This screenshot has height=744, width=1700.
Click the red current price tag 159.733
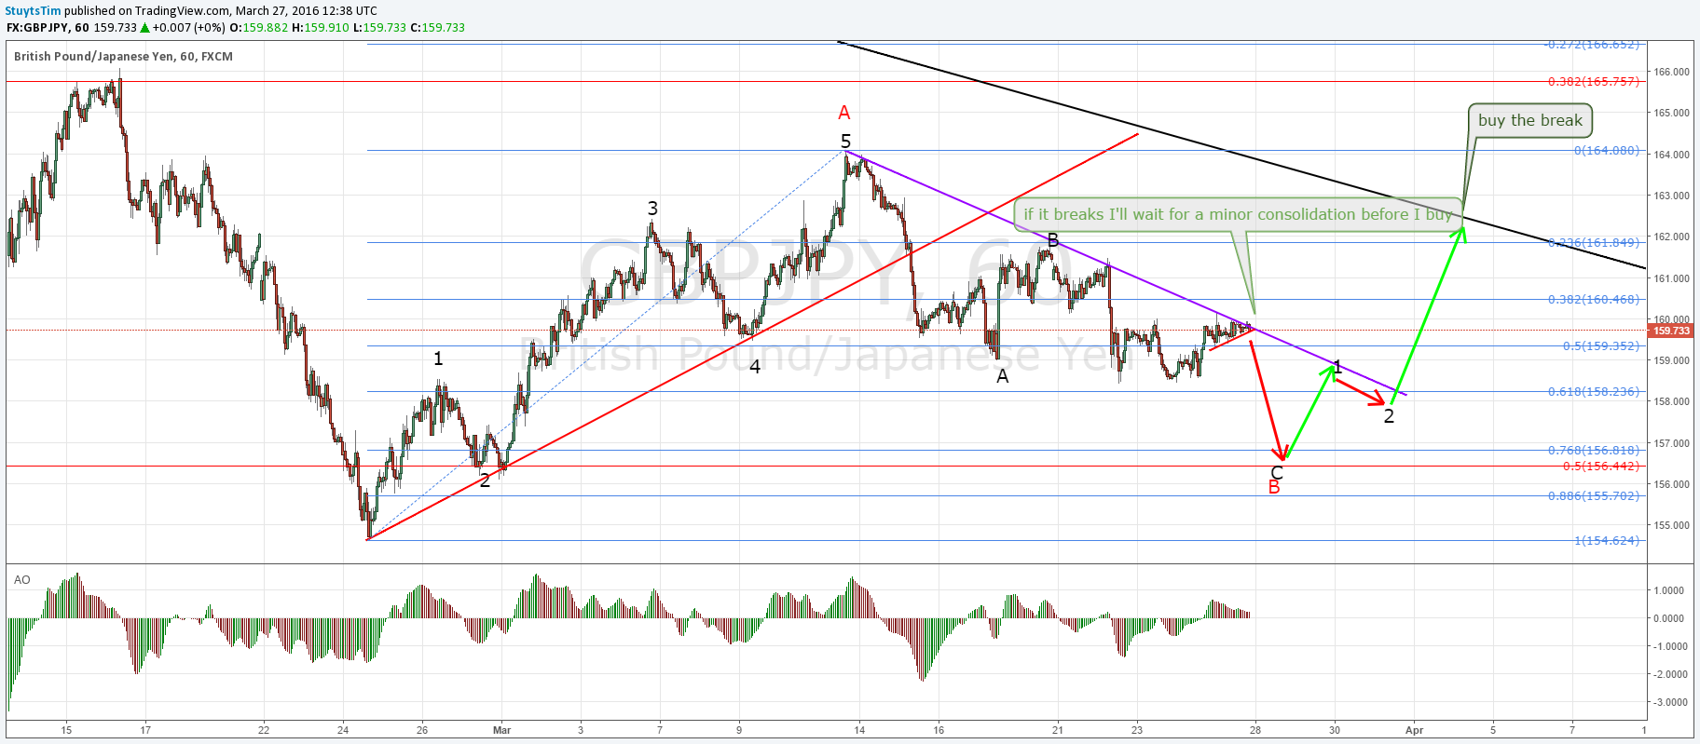click(1672, 331)
